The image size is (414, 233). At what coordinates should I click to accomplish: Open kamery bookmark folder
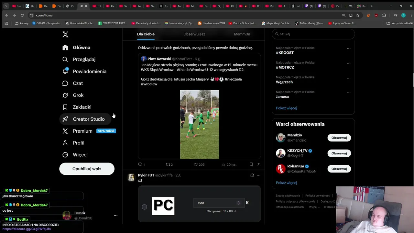pos(22,23)
